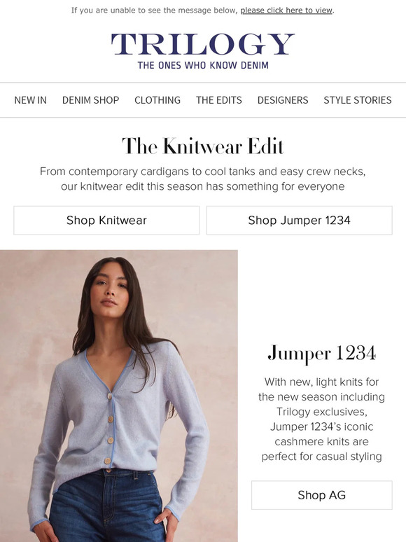Click 'The Knitwear Edit' headline

(x=203, y=146)
